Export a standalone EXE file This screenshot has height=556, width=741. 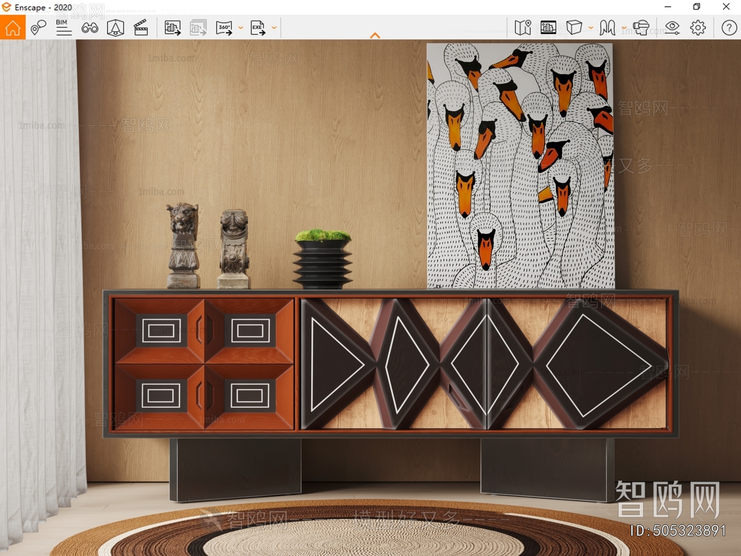coord(258,28)
